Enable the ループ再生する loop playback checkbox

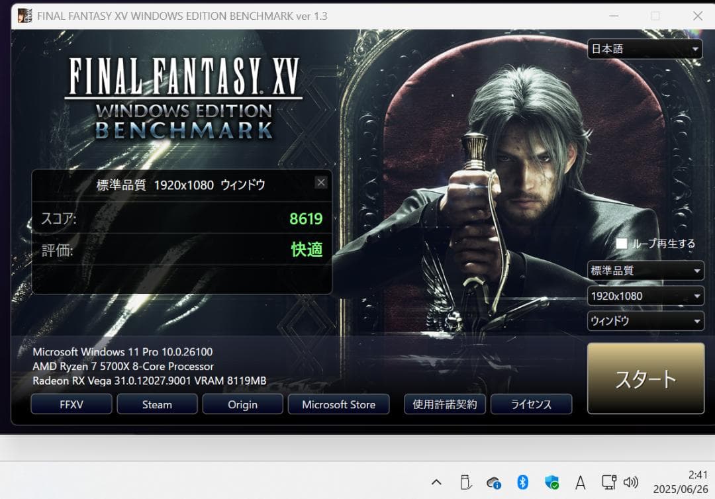[x=622, y=244]
